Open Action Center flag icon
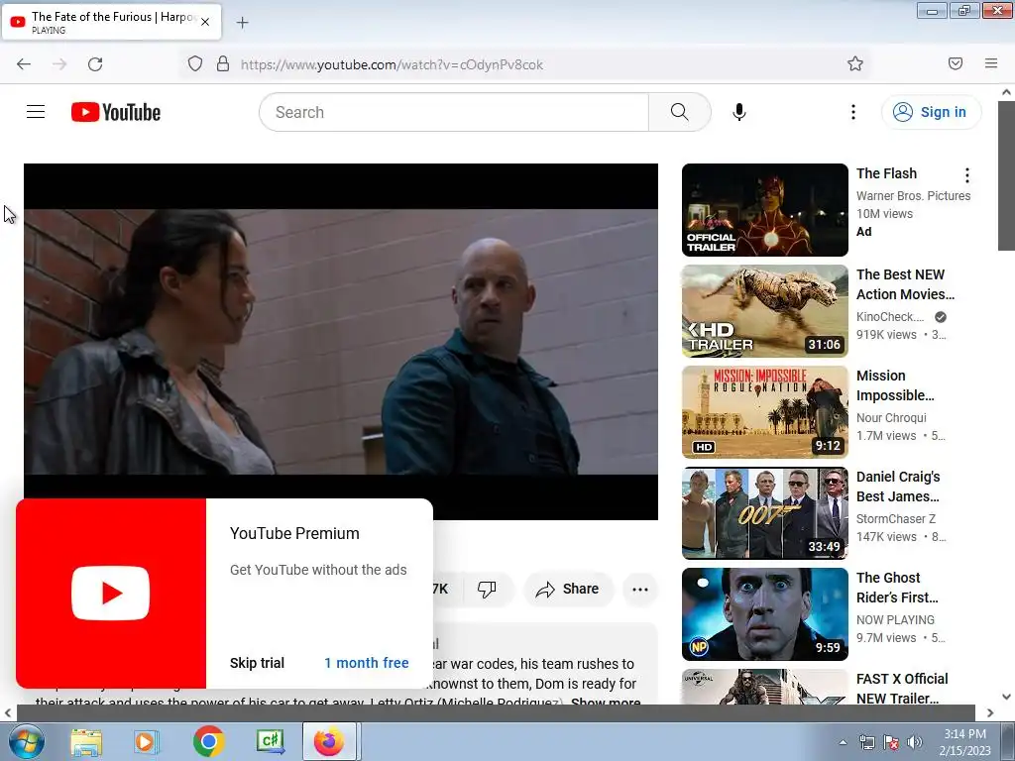Image resolution: width=1015 pixels, height=761 pixels. coord(891,742)
